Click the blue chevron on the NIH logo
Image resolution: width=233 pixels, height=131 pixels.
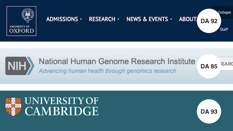tap(31, 66)
